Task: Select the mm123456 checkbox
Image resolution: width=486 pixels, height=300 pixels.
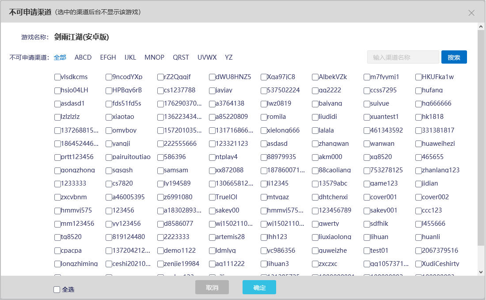Action: tap(57, 224)
